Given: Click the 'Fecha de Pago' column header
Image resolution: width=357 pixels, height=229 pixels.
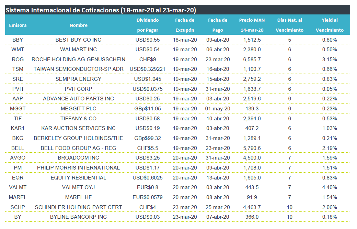Looking at the screenshot, I should (218, 25).
